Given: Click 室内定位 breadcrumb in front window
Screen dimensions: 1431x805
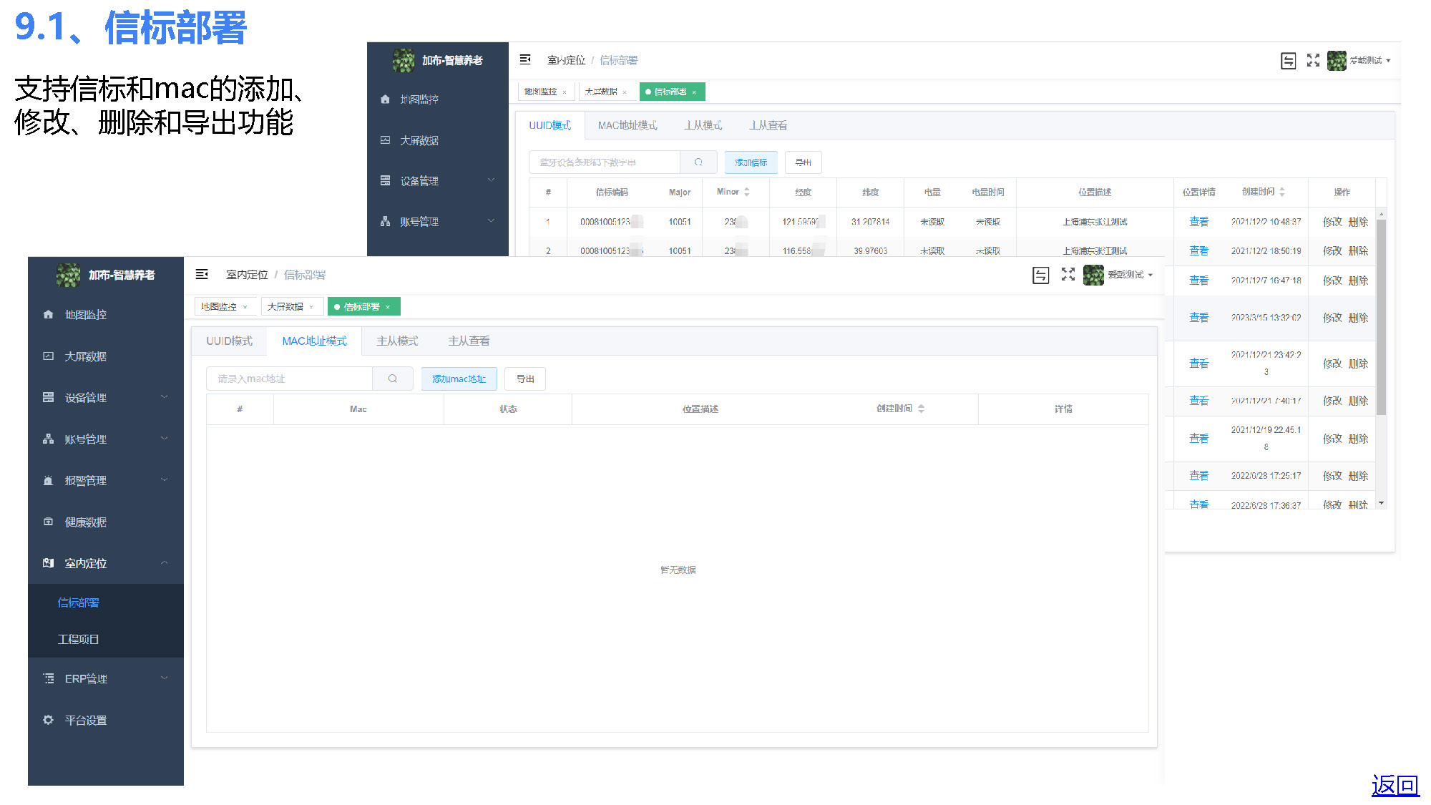Looking at the screenshot, I should pos(247,275).
